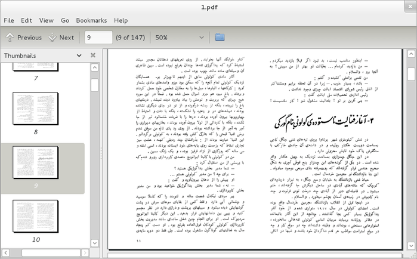Open the Edit menu
417x259 pixels.
click(26, 20)
